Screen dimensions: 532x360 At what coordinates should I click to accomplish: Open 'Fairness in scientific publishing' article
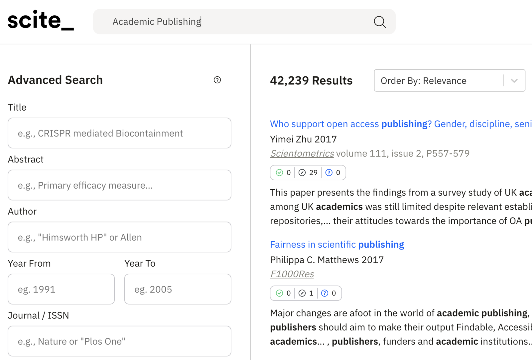click(337, 245)
